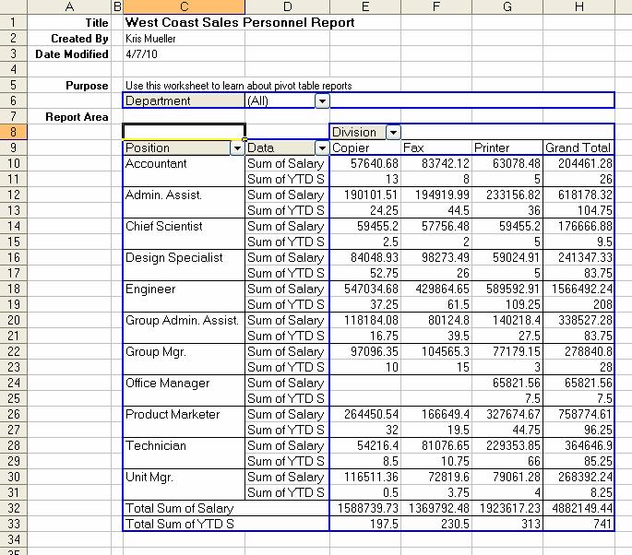Click Unit Mgr. Printer salary 79061.28
The width and height of the screenshot is (632, 555).
click(507, 478)
